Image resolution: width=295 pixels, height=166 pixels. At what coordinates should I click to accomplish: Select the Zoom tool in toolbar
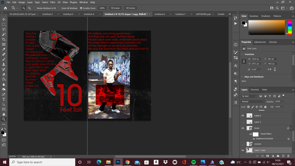(x=3, y=119)
